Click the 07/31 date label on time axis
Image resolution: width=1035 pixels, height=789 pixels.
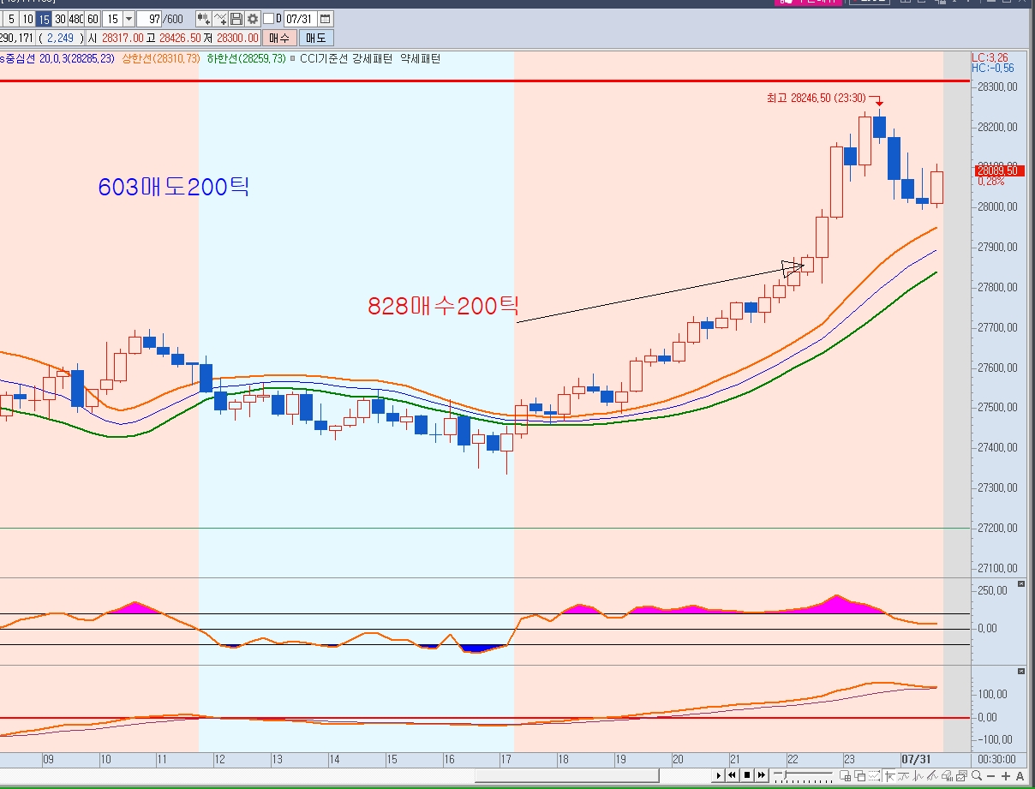[915, 759]
